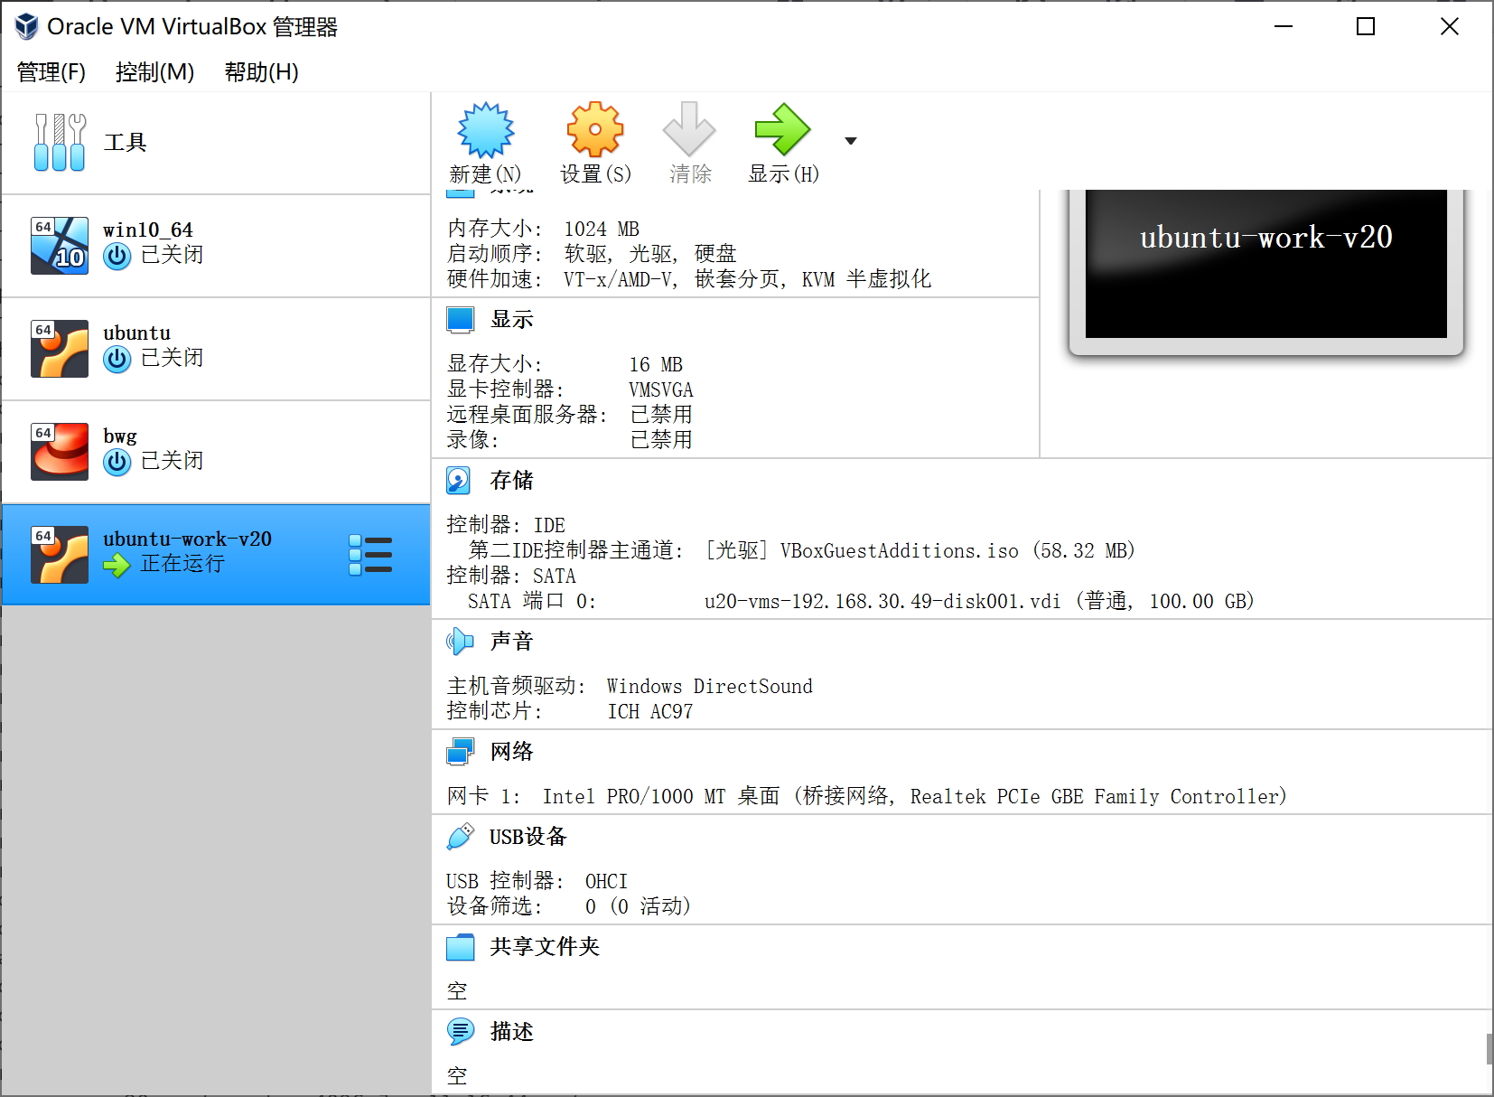Click the 显示 display section icon
The image size is (1494, 1097).
[461, 319]
